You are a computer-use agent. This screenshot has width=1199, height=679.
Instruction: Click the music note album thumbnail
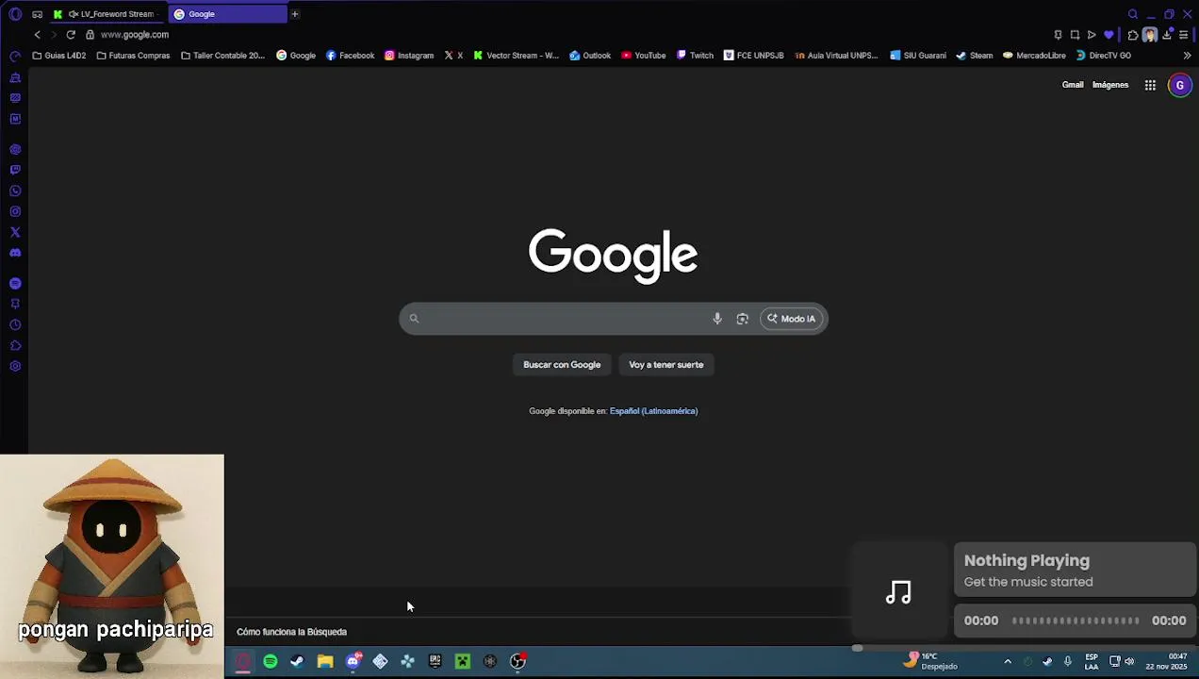[898, 592]
